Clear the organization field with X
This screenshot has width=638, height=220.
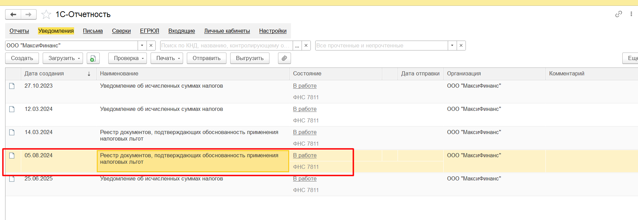coord(151,45)
